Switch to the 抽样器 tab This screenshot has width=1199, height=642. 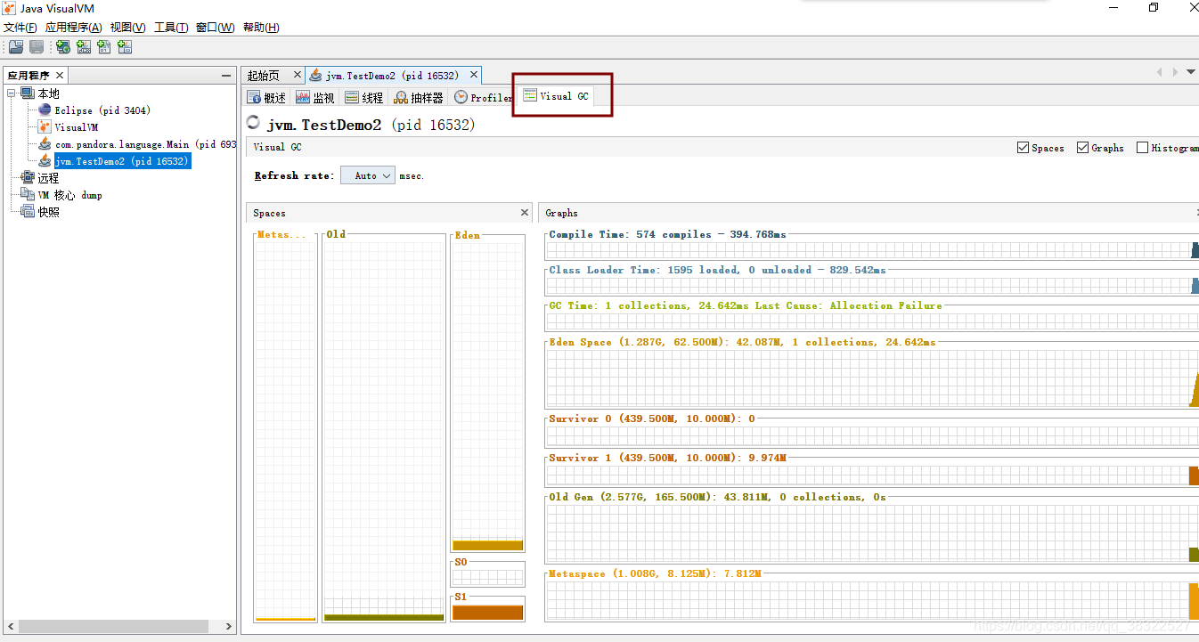click(x=419, y=98)
